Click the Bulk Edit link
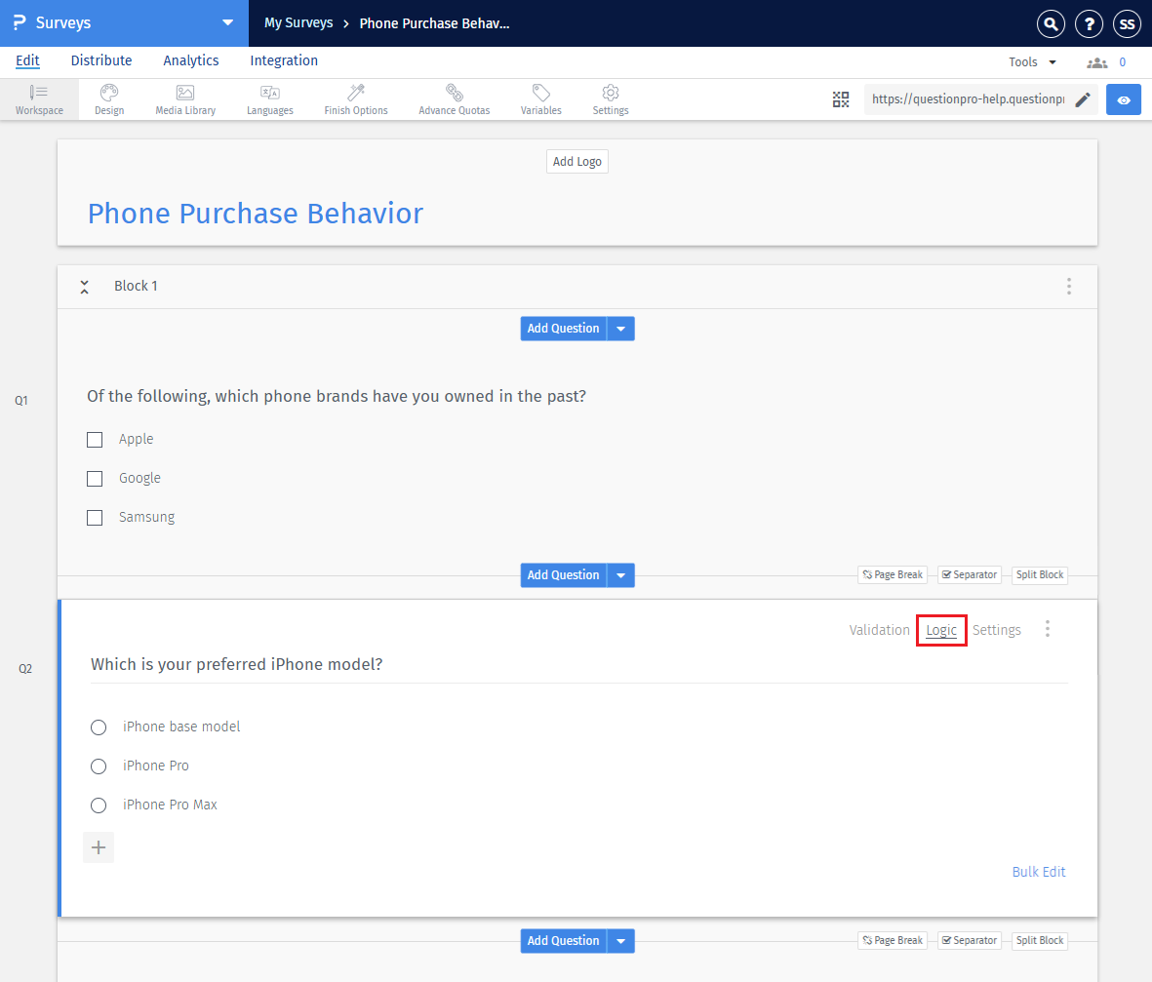The width and height of the screenshot is (1152, 982). coord(1039,871)
